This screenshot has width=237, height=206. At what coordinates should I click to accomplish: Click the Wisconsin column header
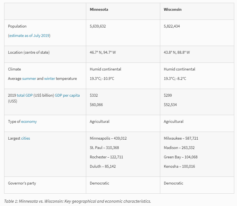click(x=172, y=9)
